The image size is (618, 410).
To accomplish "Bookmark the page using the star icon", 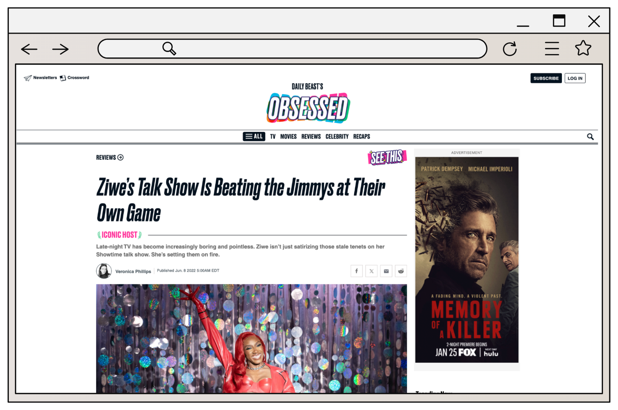I will pyautogui.click(x=583, y=48).
